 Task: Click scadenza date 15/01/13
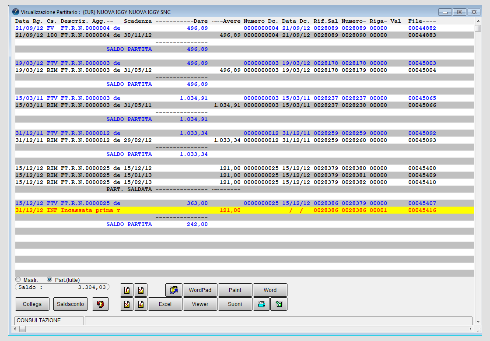[138, 175]
